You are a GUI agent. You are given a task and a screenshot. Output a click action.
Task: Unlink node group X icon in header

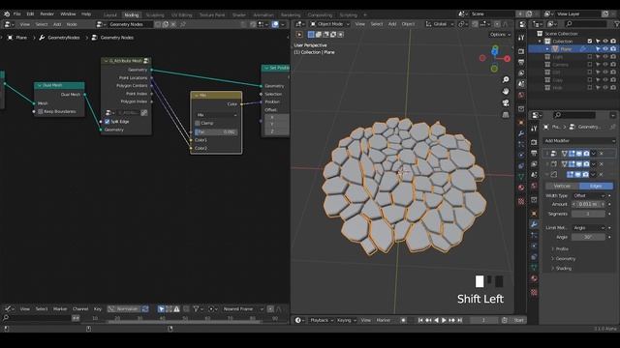(173, 24)
